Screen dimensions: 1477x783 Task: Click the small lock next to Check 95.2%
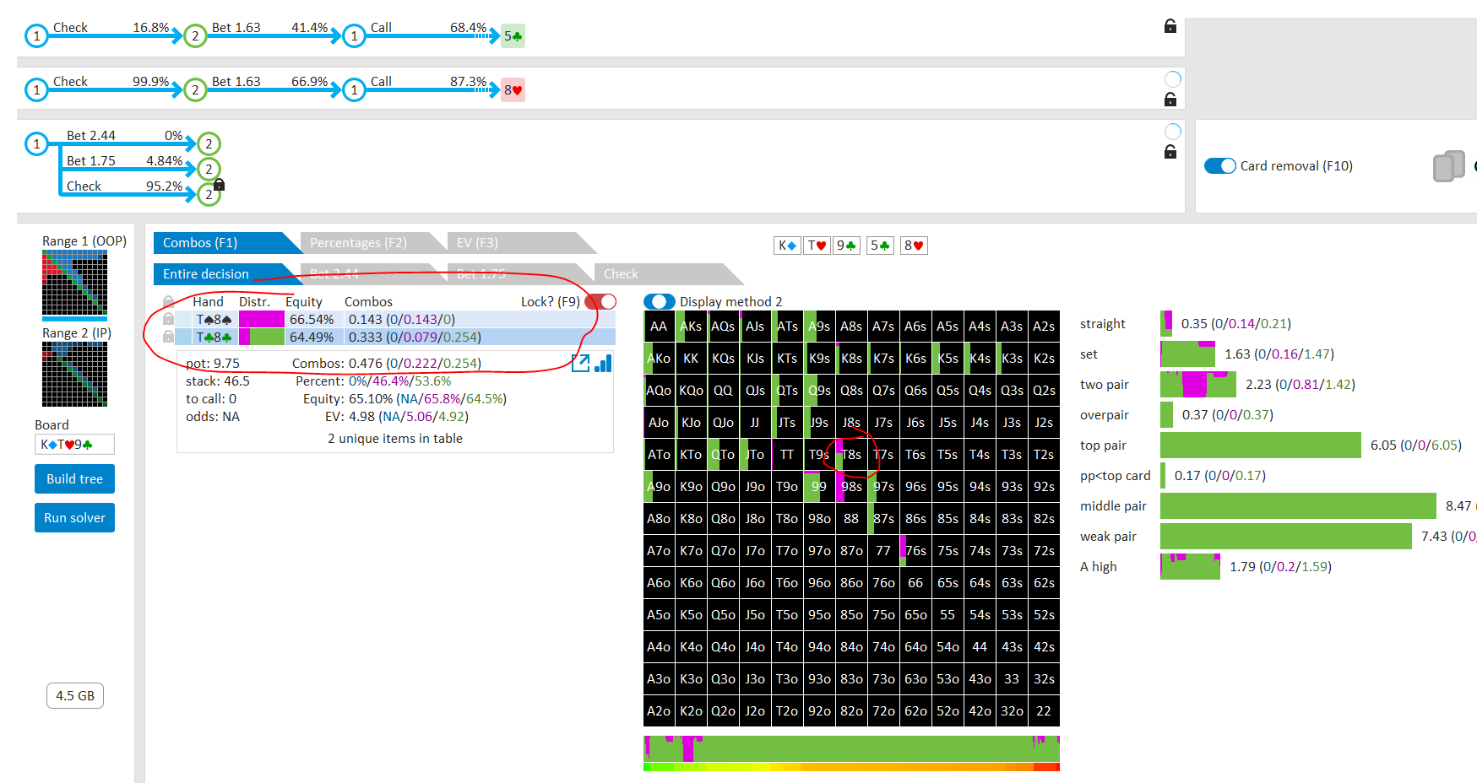[219, 185]
